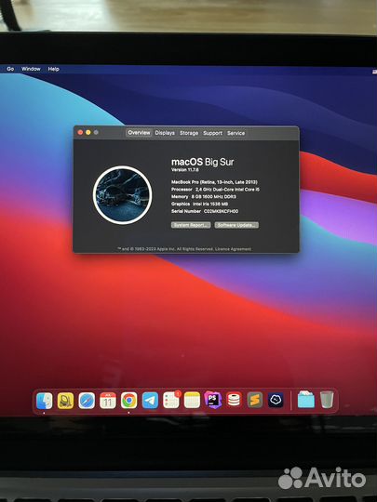Minimize the About This Mac window

point(88,133)
